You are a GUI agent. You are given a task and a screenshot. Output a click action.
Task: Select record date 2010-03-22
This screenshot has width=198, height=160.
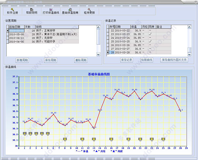coord(122,31)
